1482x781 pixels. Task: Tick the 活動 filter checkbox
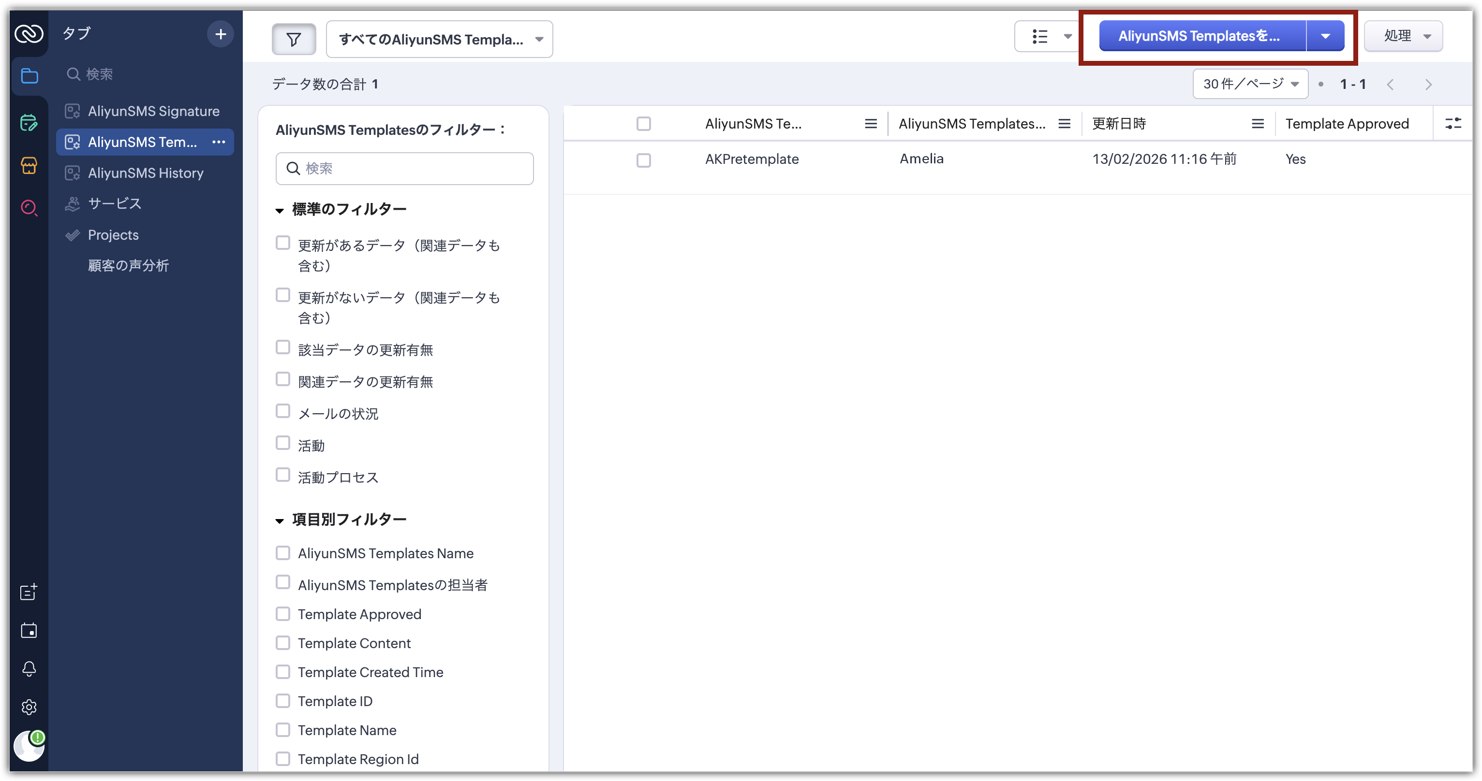tap(282, 443)
